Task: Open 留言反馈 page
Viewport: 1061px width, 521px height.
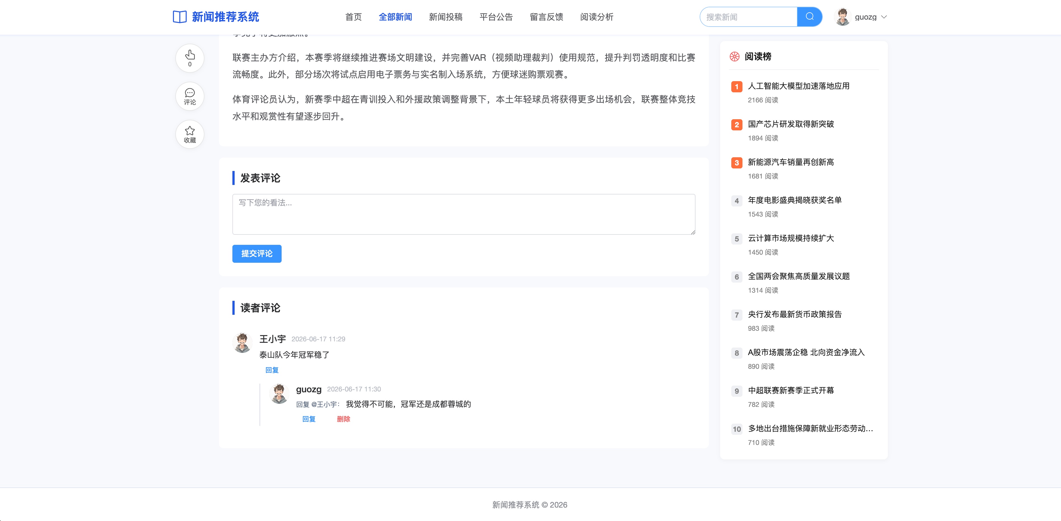Action: click(546, 17)
